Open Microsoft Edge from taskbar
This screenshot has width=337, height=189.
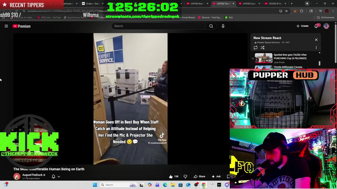point(165,185)
